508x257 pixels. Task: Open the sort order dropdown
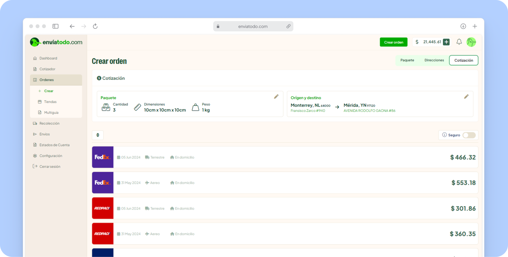[98, 135]
